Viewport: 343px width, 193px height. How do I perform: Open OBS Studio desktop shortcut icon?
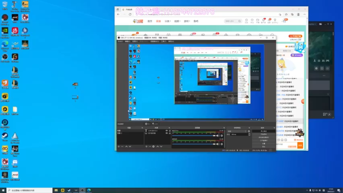click(x=5, y=58)
